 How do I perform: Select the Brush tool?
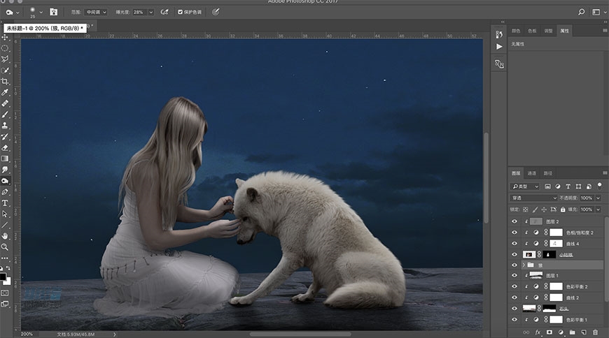pyautogui.click(x=5, y=115)
